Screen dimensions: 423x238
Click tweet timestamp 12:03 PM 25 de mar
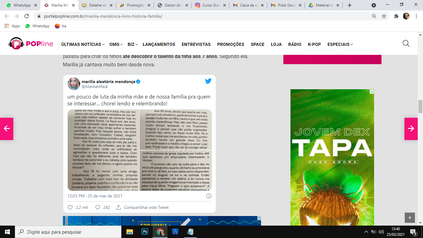[95, 196]
